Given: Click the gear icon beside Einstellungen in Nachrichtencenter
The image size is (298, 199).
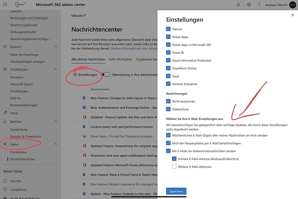Looking at the screenshot, I should coord(75,75).
